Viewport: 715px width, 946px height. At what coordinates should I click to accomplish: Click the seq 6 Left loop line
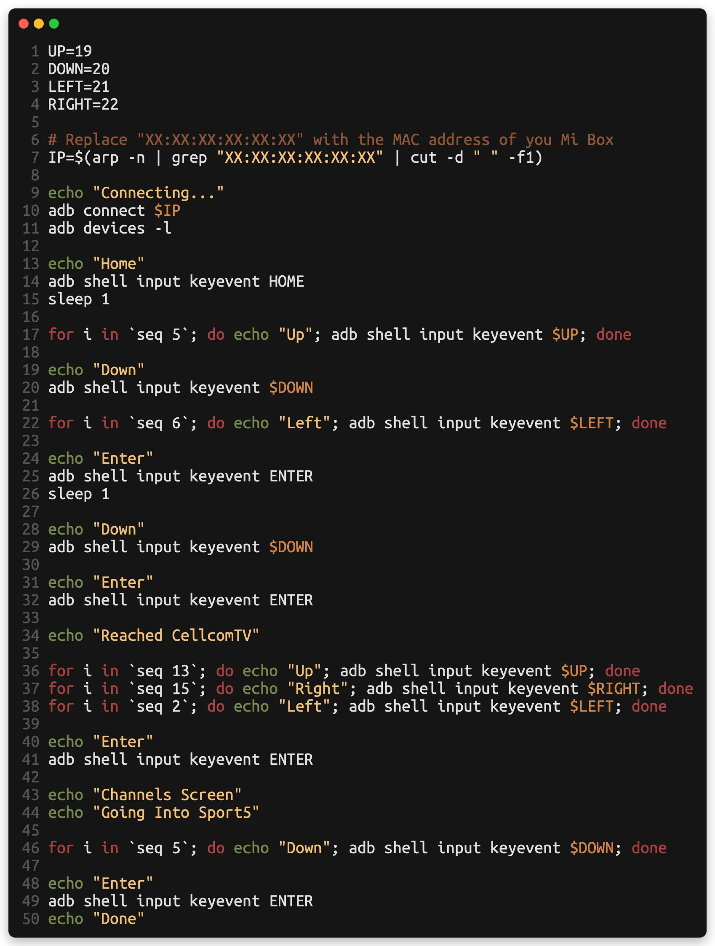click(357, 423)
